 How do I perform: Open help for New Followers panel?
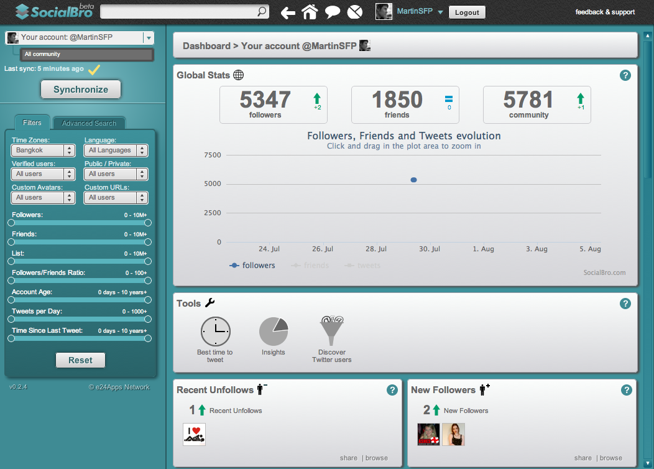coord(627,390)
